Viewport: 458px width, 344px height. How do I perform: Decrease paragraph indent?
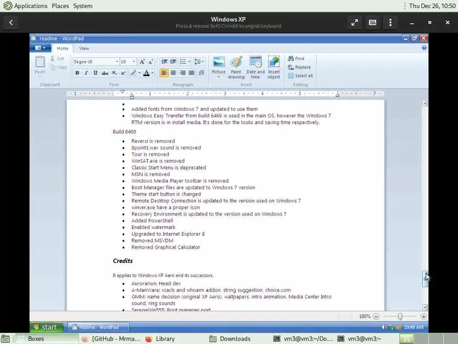click(164, 61)
